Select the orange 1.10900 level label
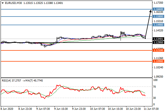This screenshot has width=165, height=112. (x=158, y=61)
